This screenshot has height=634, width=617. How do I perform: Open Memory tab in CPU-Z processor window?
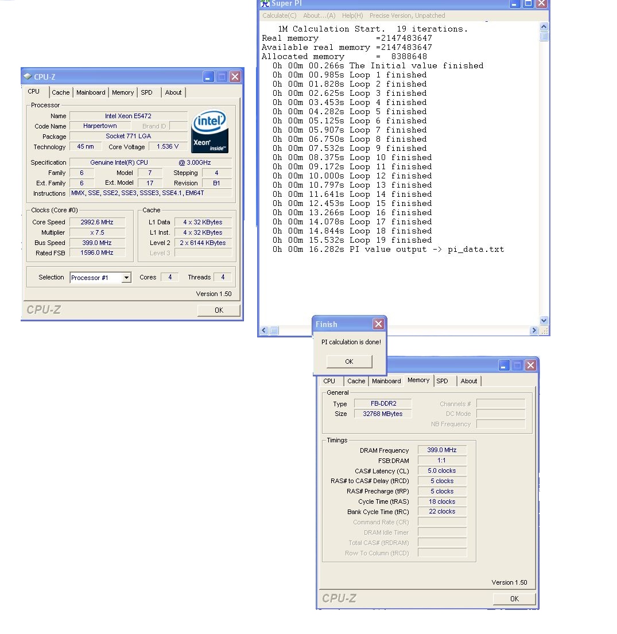coord(123,92)
